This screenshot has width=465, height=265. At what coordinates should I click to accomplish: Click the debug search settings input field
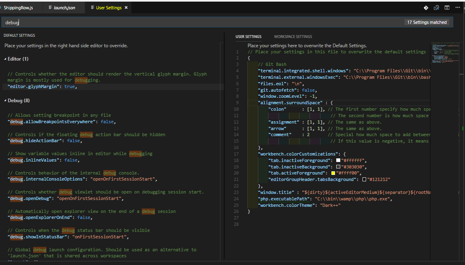pyautogui.click(x=202, y=22)
